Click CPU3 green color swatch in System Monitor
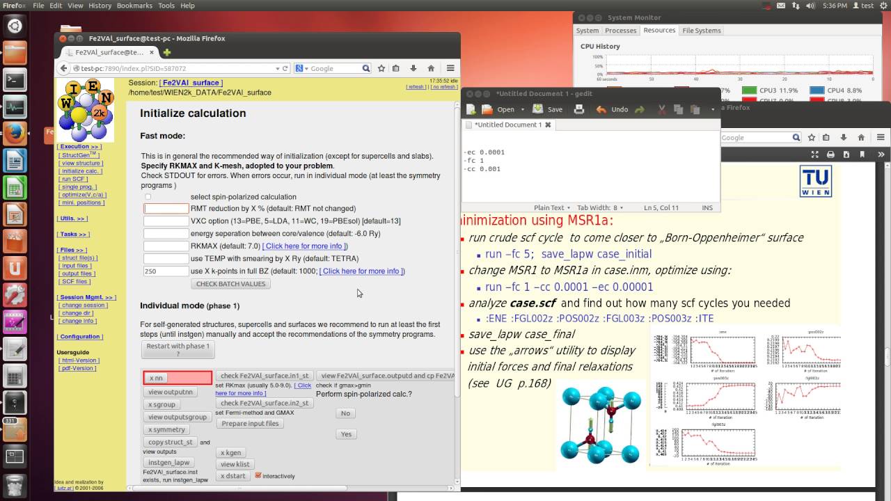The width and height of the screenshot is (891, 501). pyautogui.click(x=749, y=90)
